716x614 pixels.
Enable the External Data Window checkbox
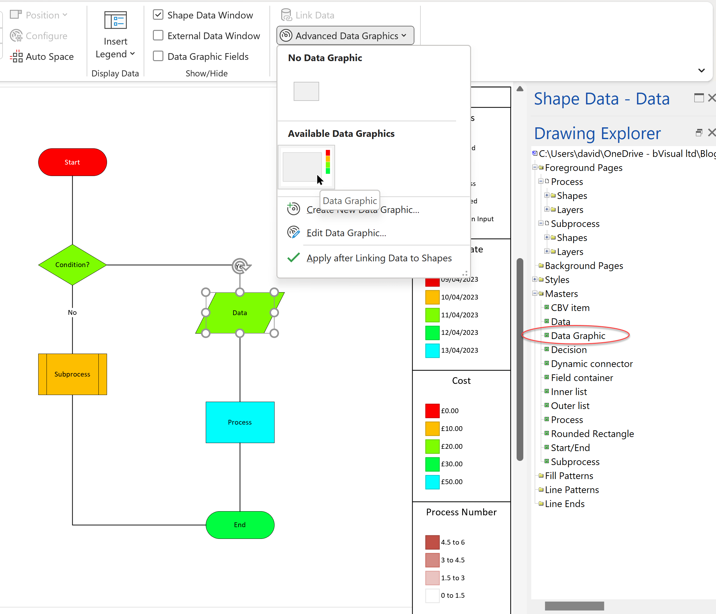coord(158,36)
